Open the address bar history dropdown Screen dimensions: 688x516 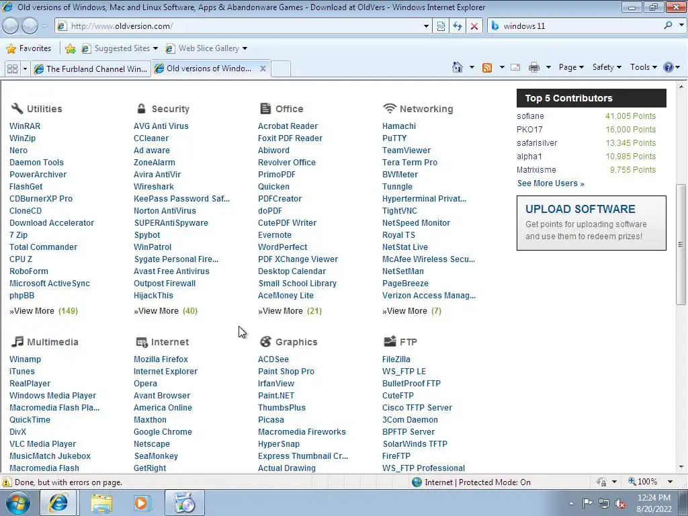pyautogui.click(x=425, y=26)
